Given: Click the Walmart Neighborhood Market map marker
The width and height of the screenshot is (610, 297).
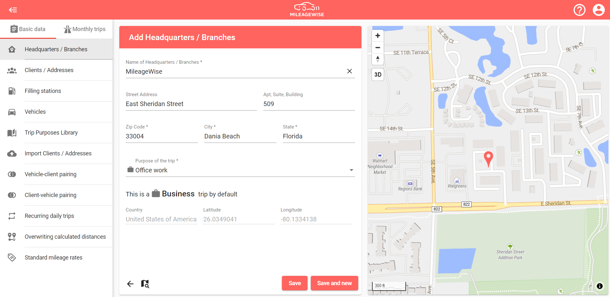Looking at the screenshot, I should pos(380,155).
